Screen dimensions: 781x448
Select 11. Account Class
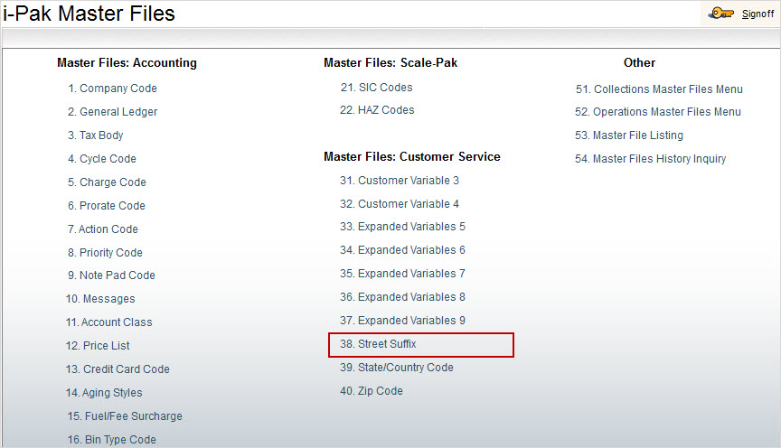click(109, 322)
